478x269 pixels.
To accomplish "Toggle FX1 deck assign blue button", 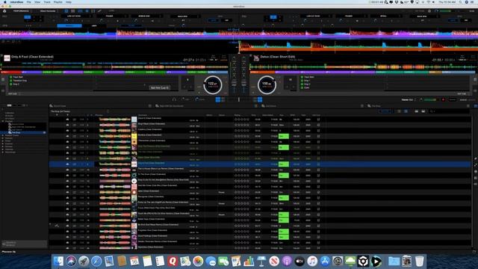I will pyautogui.click(x=28, y=17).
